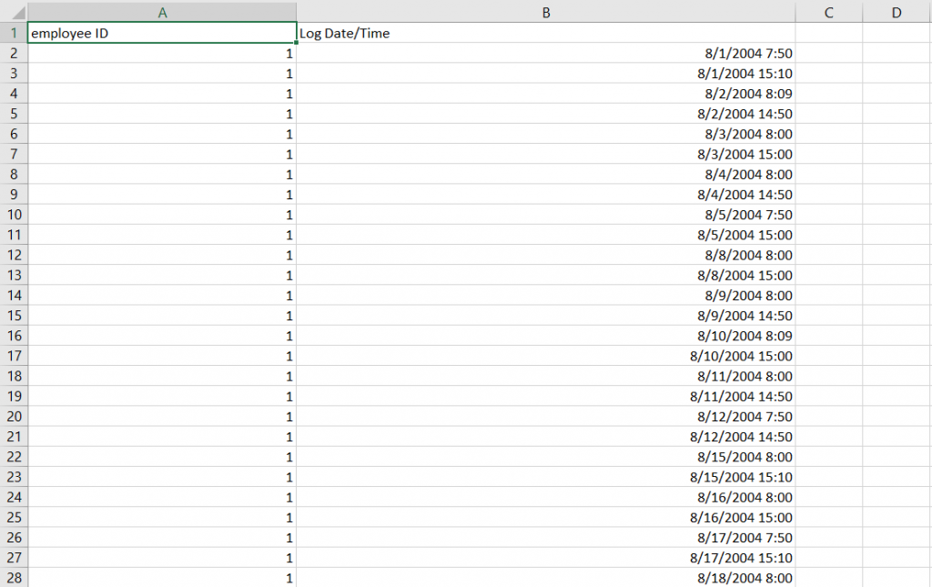Click cell with 8/8/2004 15:00
The height and width of the screenshot is (587, 932).
click(546, 275)
